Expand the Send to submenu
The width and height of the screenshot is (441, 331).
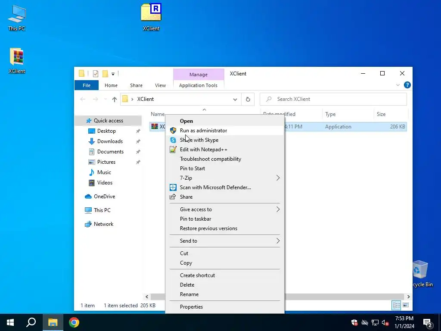point(225,241)
